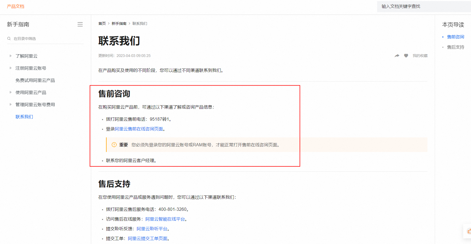
Task: Click the 95187转1 phone number line
Action: pyautogui.click(x=139, y=119)
